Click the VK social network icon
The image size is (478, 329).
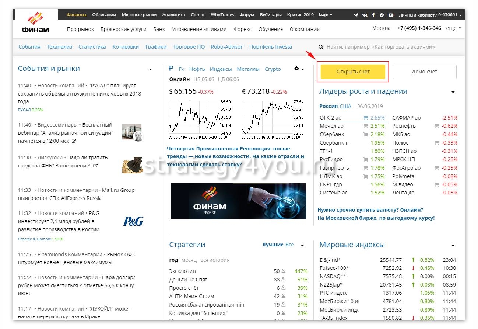pos(365,15)
